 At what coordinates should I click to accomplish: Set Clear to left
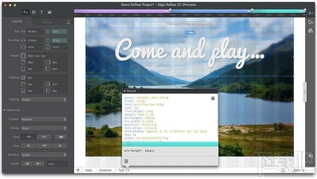29,146
